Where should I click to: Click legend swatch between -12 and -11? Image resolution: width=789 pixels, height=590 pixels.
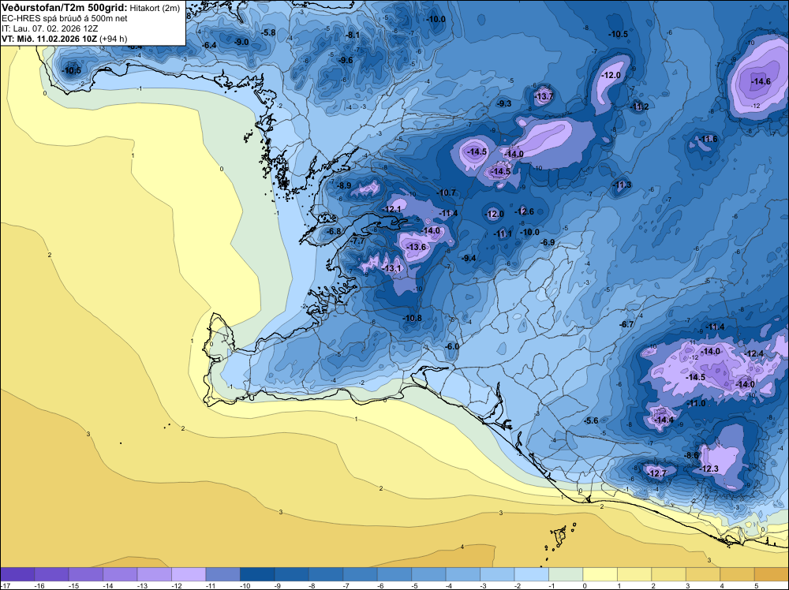(x=189, y=574)
